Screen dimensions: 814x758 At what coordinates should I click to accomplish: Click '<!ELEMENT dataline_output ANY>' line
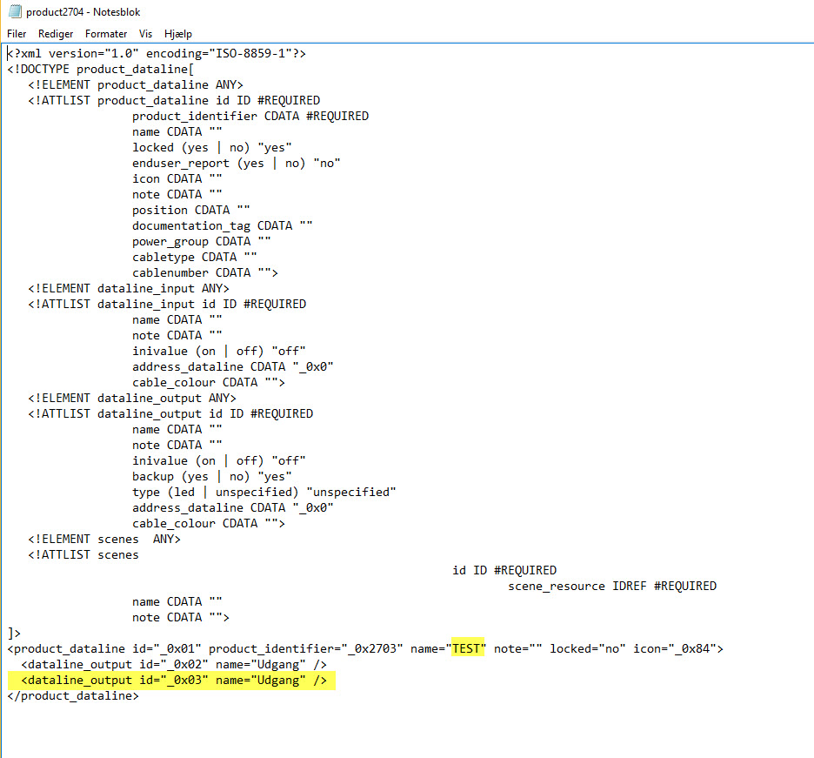point(132,398)
